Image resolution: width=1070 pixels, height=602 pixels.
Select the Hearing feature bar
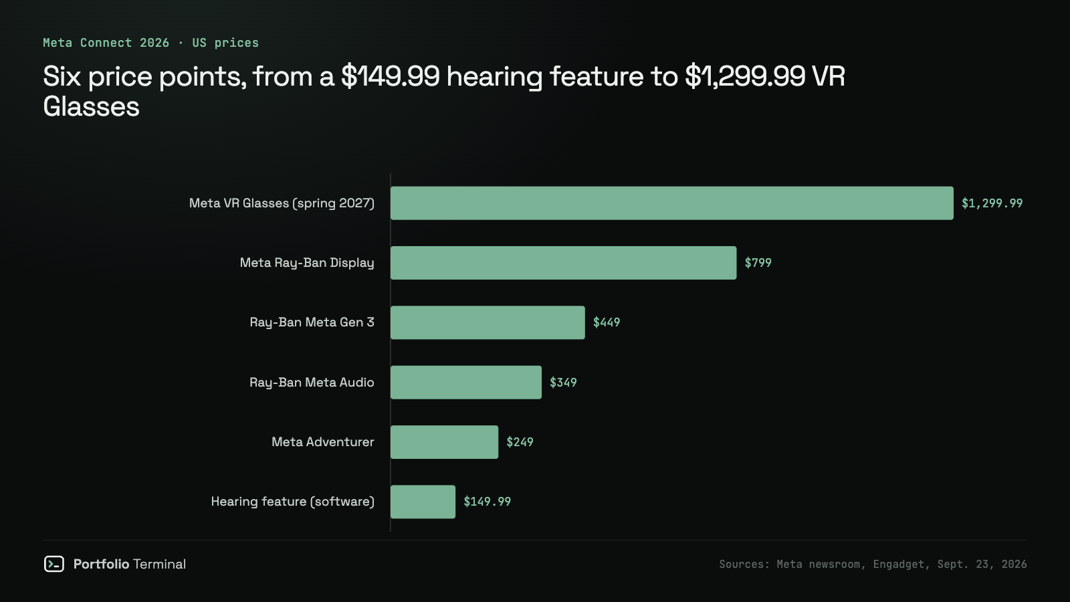tap(423, 502)
